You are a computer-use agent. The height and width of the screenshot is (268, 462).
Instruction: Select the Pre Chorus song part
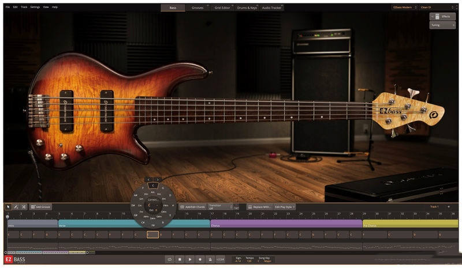tap(410, 224)
